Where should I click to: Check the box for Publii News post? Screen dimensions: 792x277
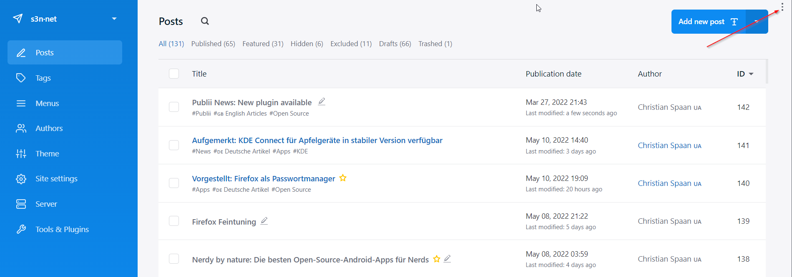pos(174,107)
